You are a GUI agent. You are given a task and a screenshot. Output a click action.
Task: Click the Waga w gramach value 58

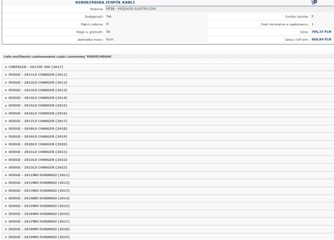(x=108, y=32)
